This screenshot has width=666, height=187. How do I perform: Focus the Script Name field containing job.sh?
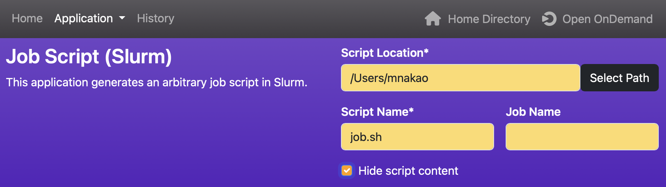[418, 137]
